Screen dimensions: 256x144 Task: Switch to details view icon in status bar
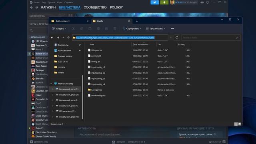coord(236,124)
